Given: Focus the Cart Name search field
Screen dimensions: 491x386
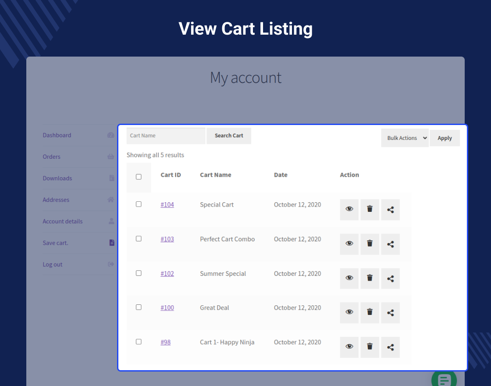Looking at the screenshot, I should 166,136.
